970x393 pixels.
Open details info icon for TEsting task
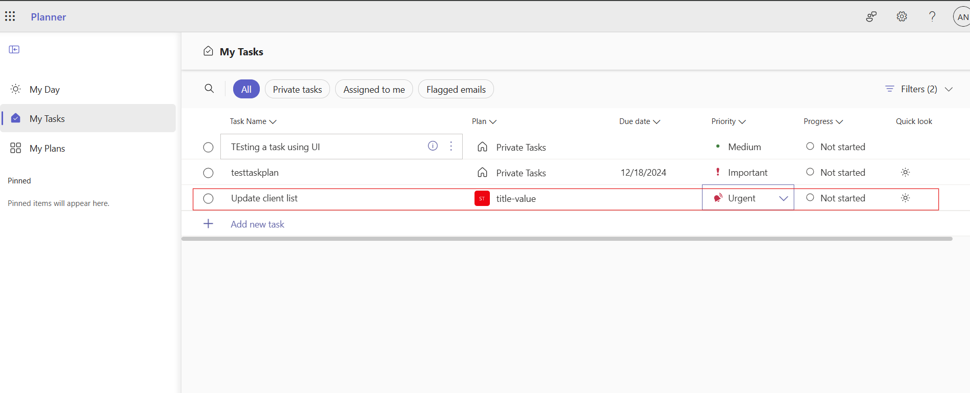coord(433,146)
